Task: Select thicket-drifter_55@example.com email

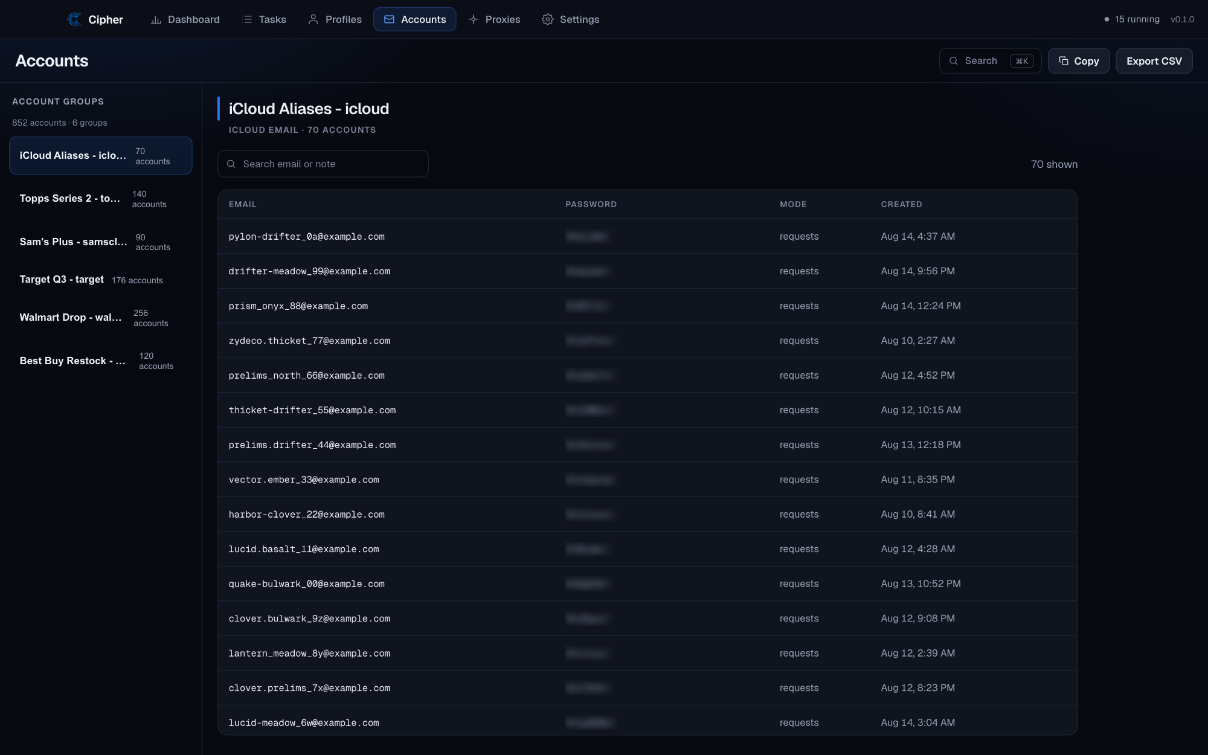Action: point(312,410)
